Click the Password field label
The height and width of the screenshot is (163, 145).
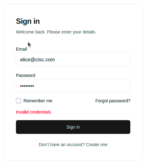[x=26, y=75]
